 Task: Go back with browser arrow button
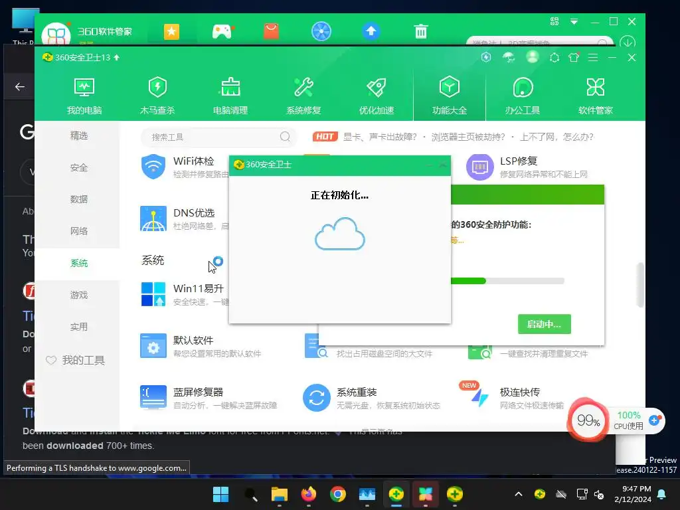19,87
